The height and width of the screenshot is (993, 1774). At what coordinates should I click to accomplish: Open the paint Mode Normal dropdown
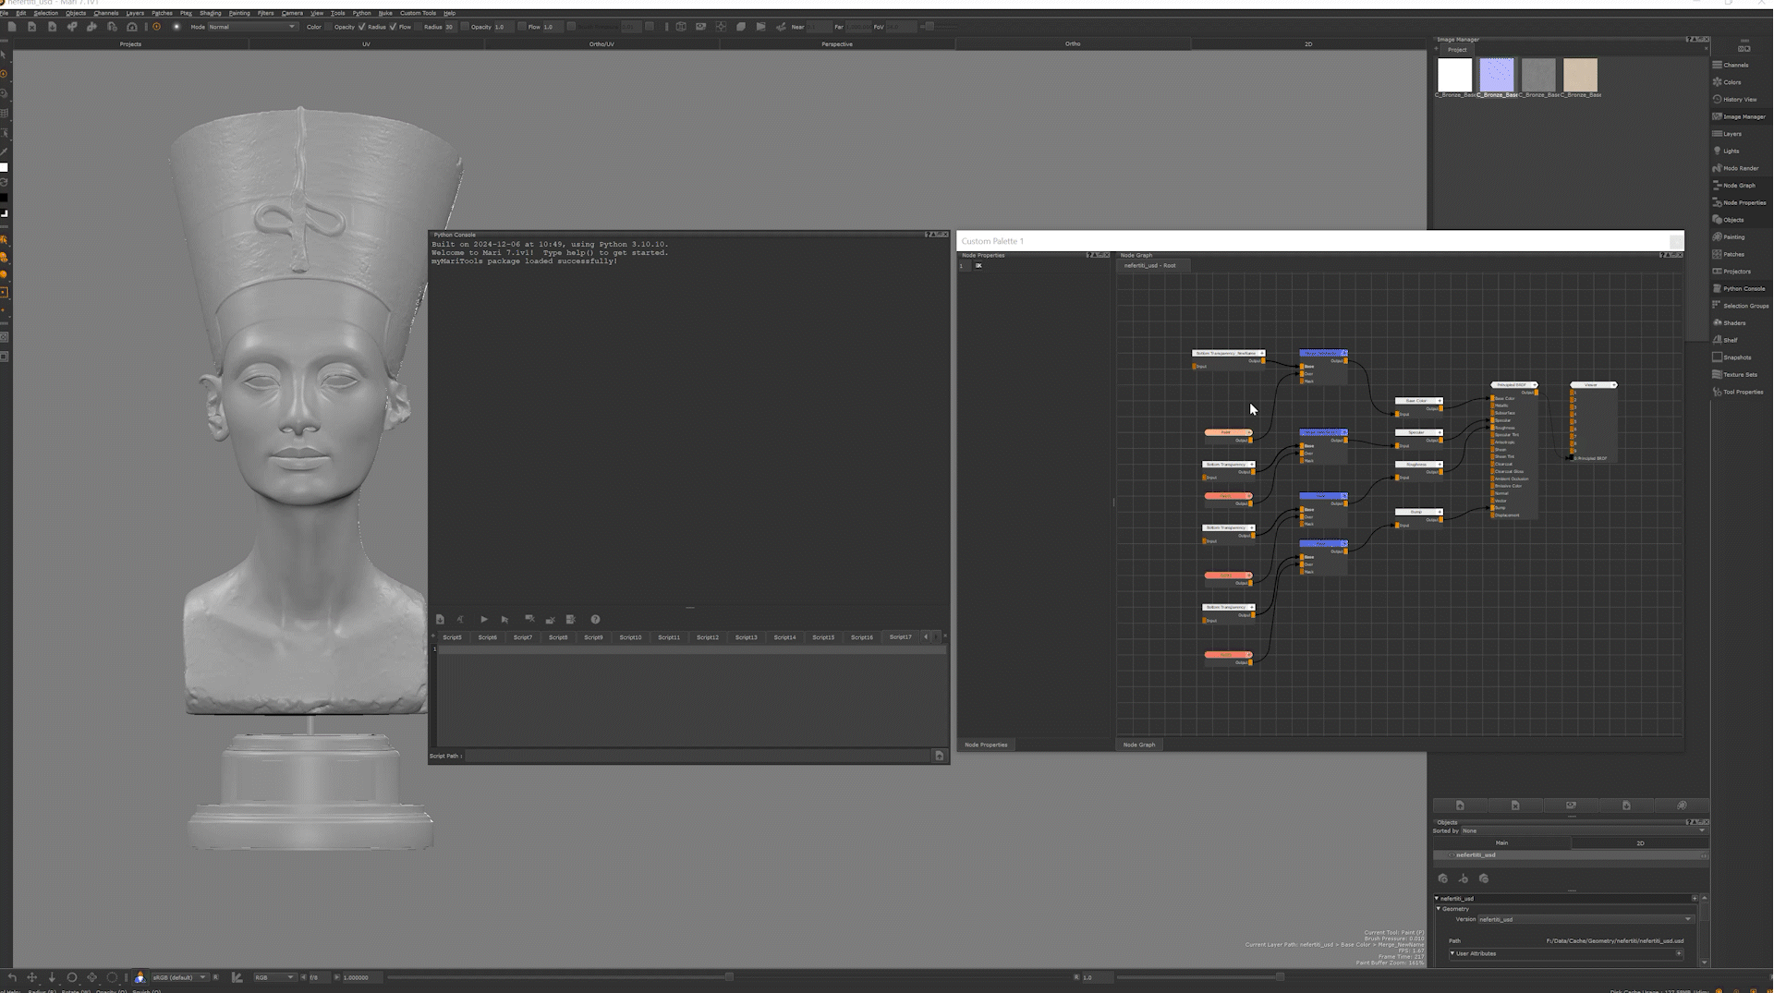tap(251, 27)
